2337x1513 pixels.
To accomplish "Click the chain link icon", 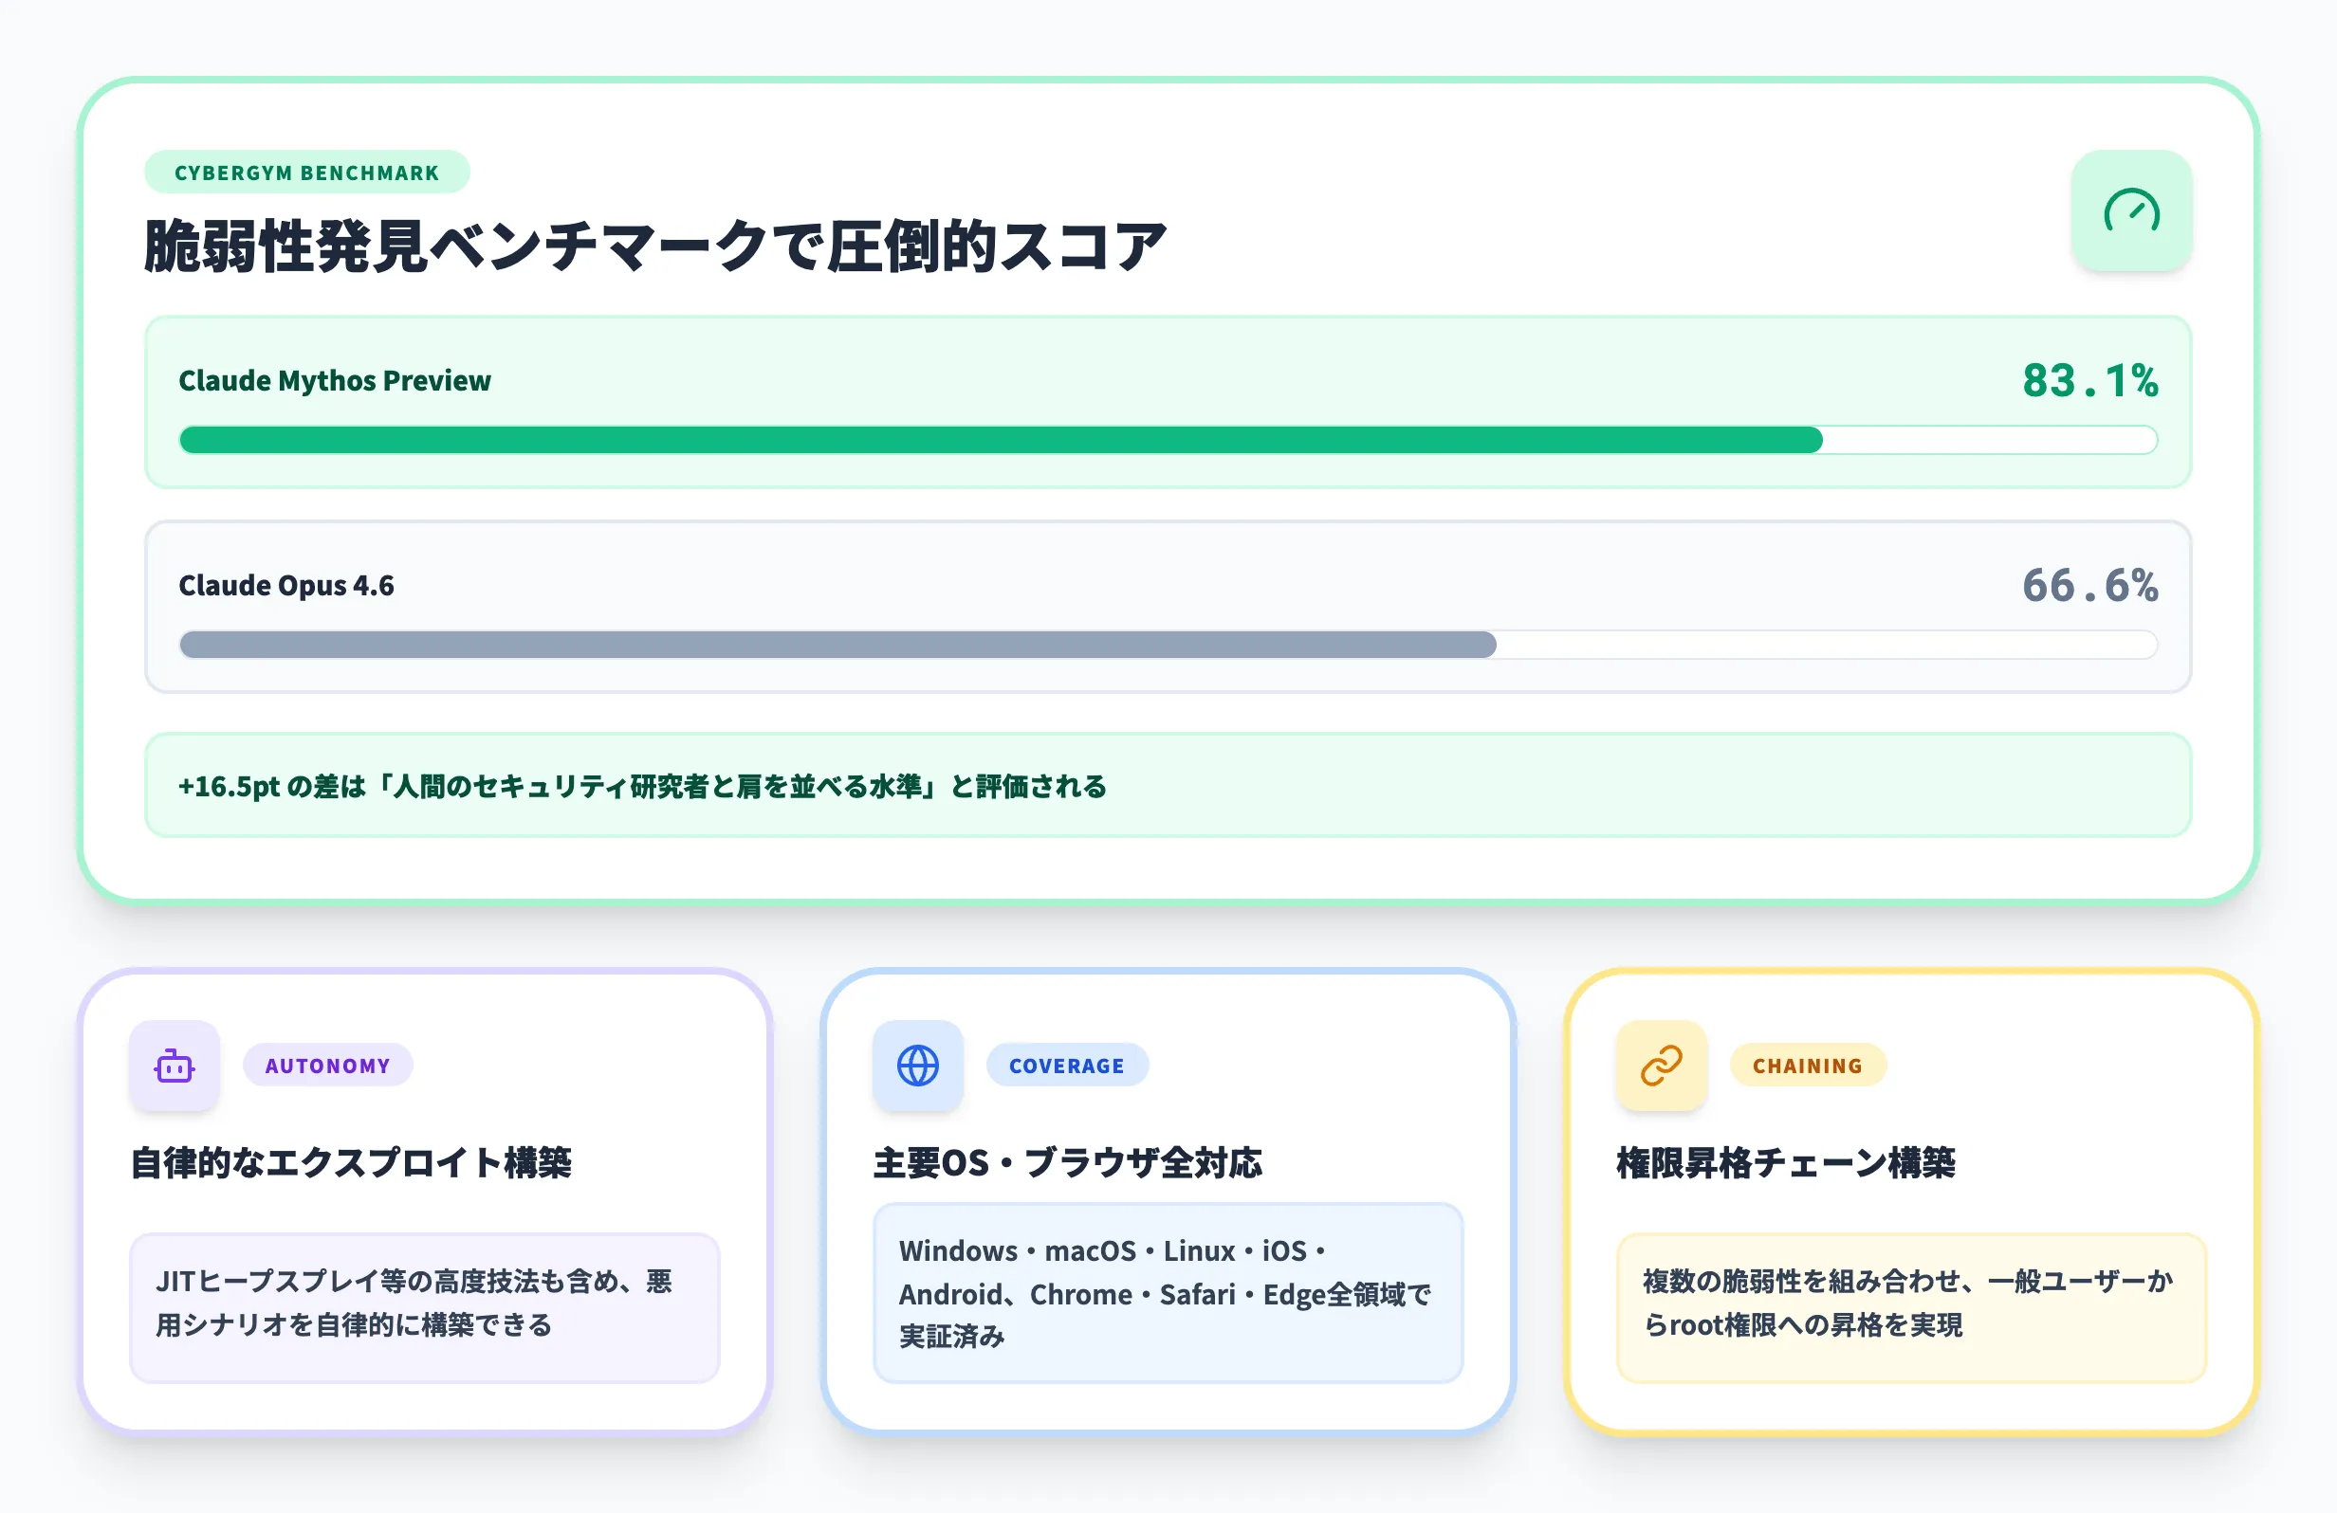I will pyautogui.click(x=1662, y=1066).
